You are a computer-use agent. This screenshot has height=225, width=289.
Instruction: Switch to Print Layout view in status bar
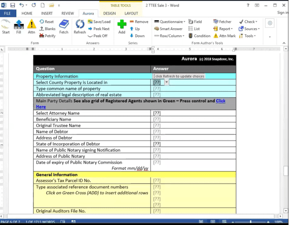pos(212,222)
